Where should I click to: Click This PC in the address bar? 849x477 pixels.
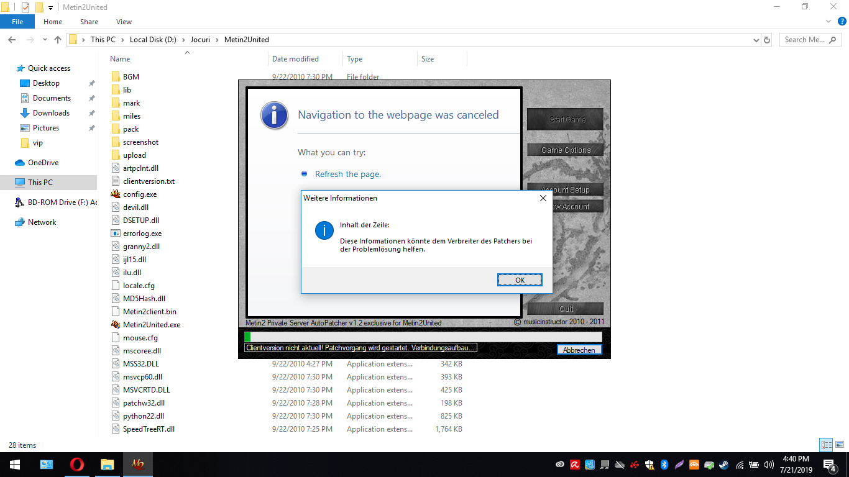(x=103, y=40)
